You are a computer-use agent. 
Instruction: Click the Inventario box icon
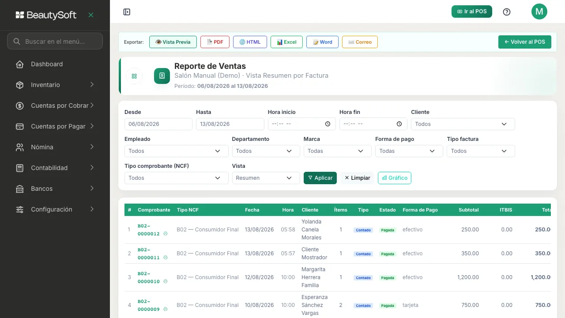click(19, 85)
